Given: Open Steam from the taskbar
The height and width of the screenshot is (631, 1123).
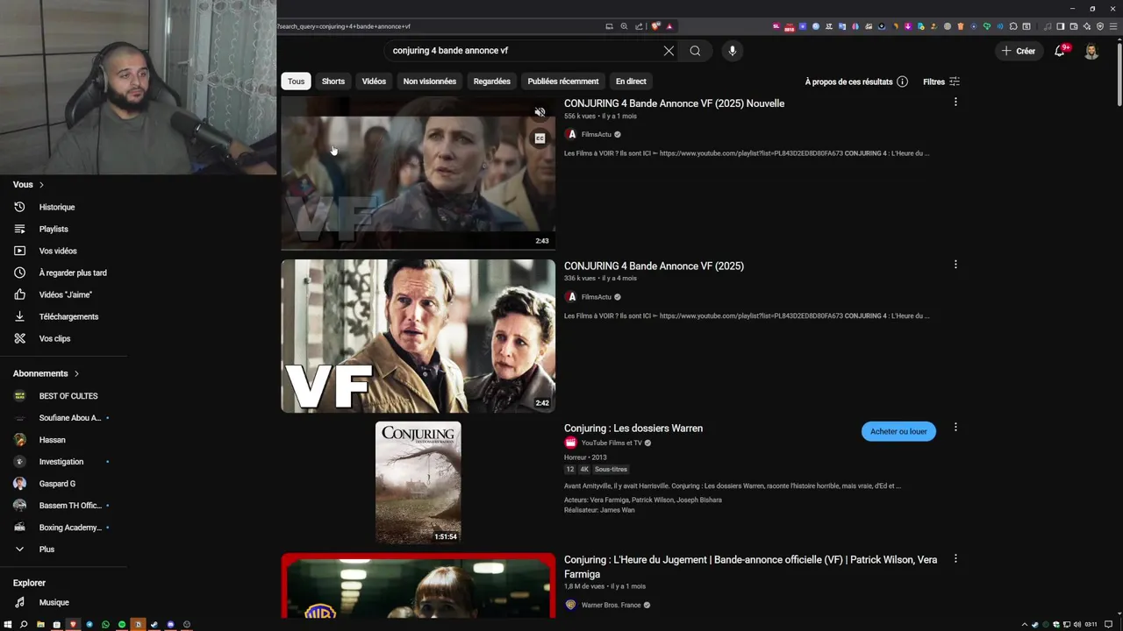Looking at the screenshot, I should click(154, 625).
